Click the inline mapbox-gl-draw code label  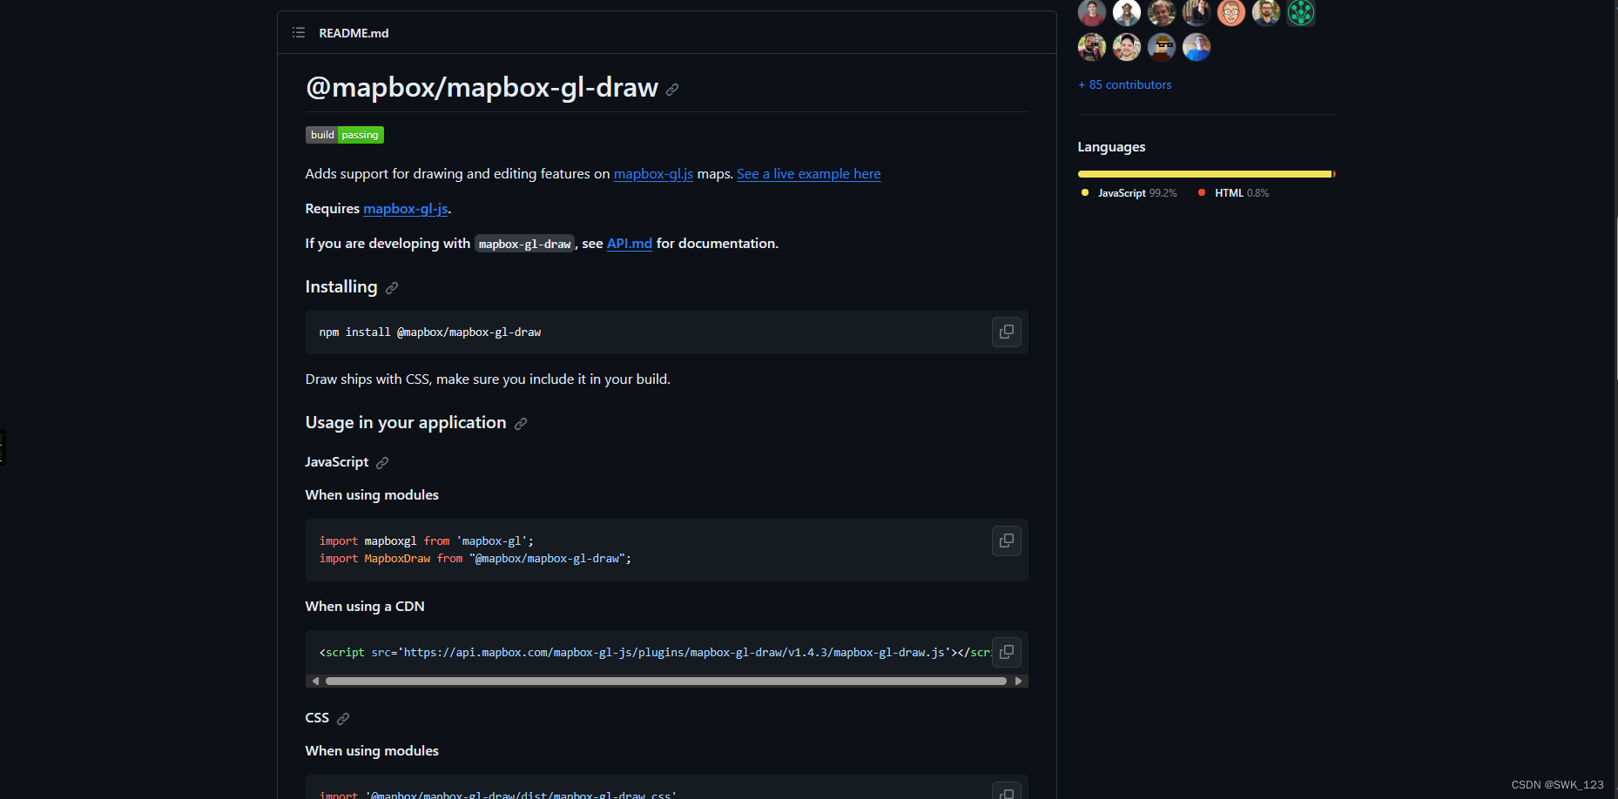[524, 245]
